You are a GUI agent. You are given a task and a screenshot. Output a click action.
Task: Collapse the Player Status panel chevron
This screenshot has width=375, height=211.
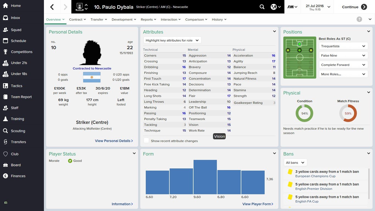click(134, 154)
